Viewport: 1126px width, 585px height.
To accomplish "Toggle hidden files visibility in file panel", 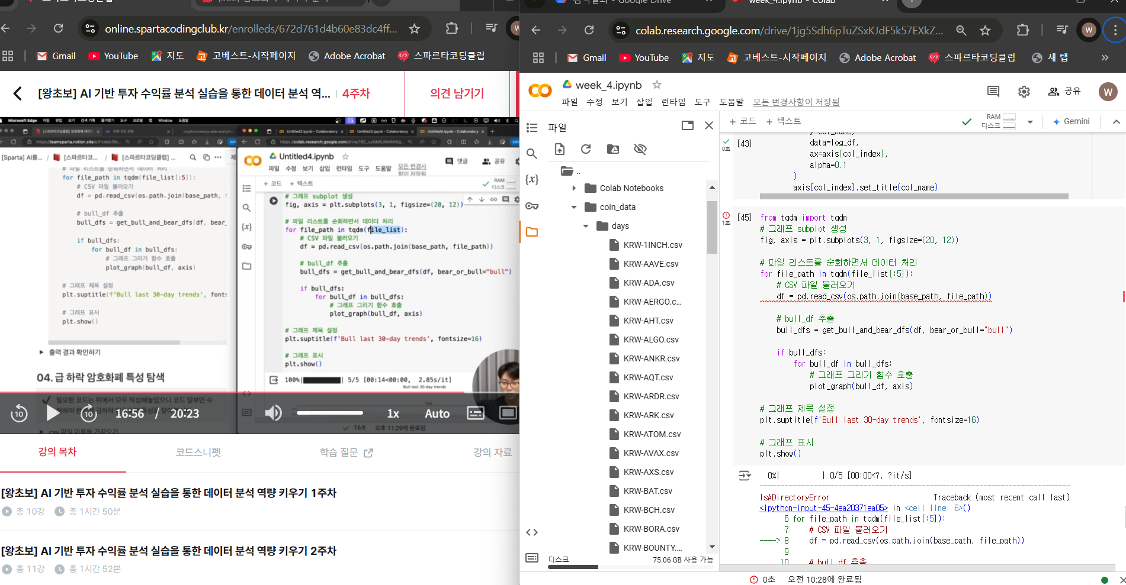I will point(640,149).
